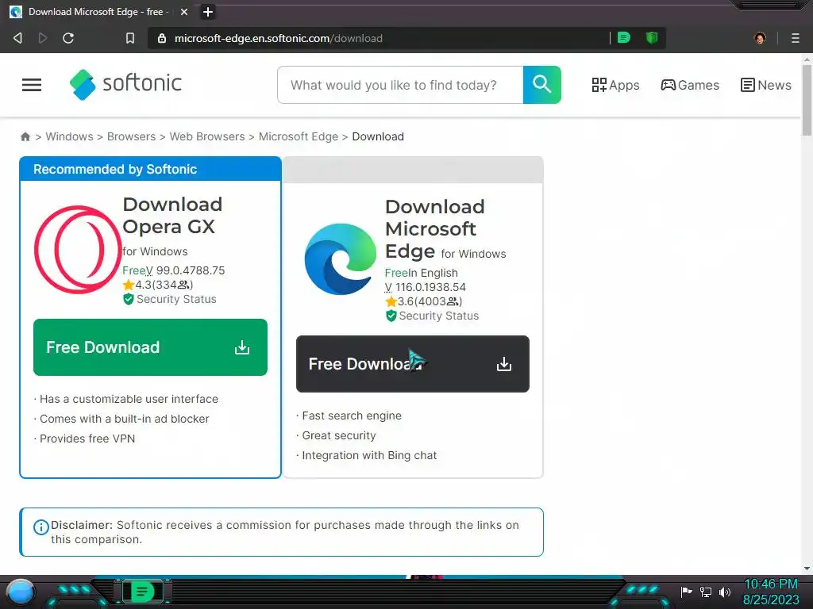Screen dimensions: 813x609
Task: Open the Apps section
Action: pyautogui.click(x=615, y=85)
